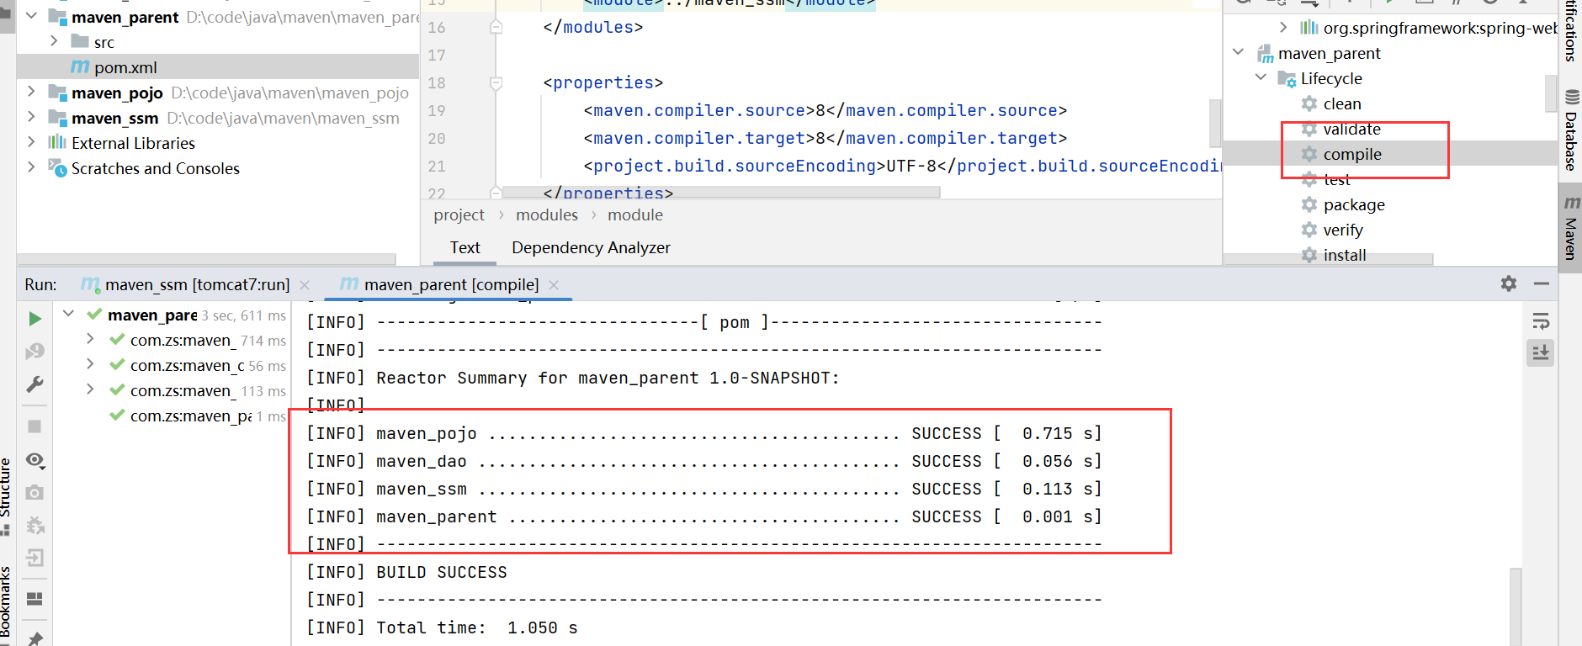Click the project tree horizontal scrollbar
The height and width of the screenshot is (646, 1582).
206,259
